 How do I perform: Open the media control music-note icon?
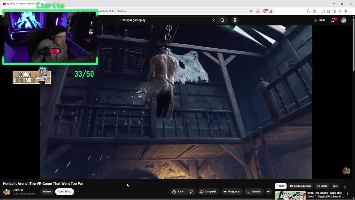(x=323, y=11)
